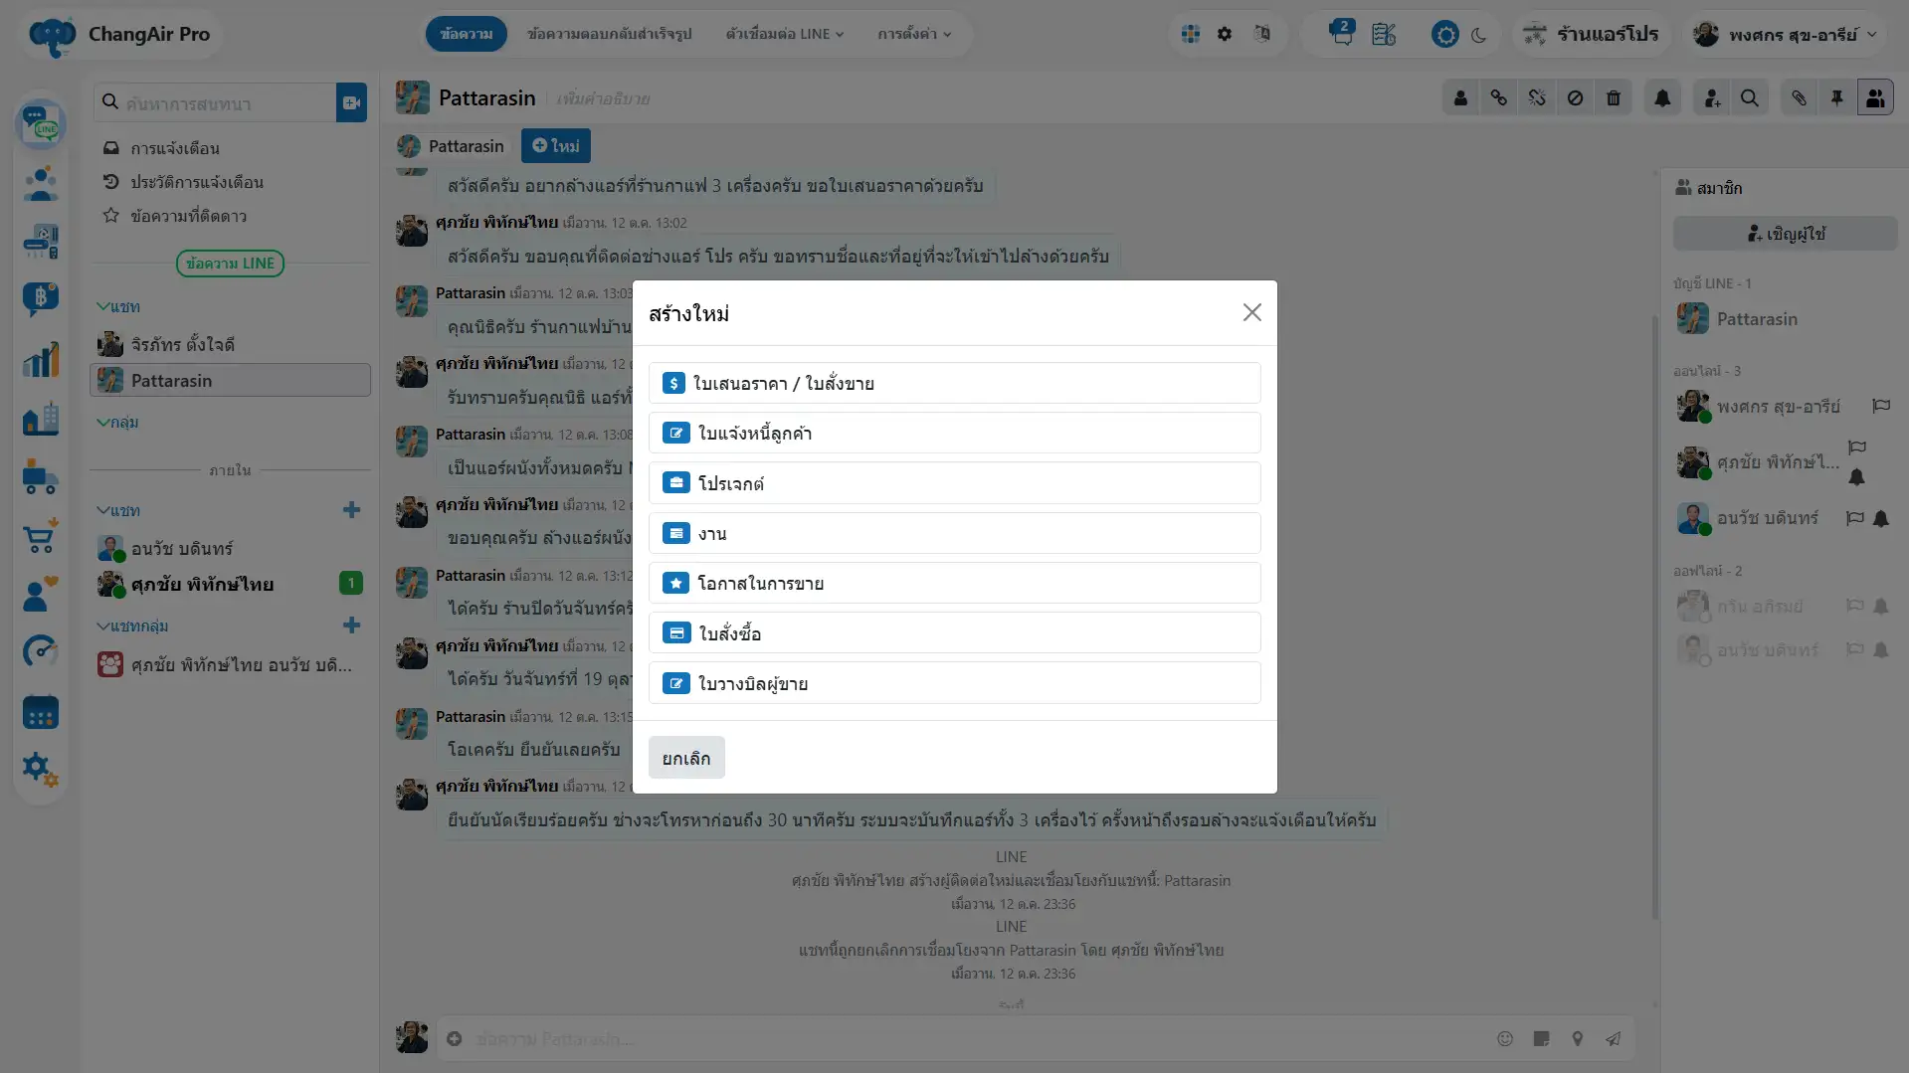Open chat with ศุภชัย พิทักษ์ไทย
This screenshot has width=1909, height=1073.
point(230,584)
